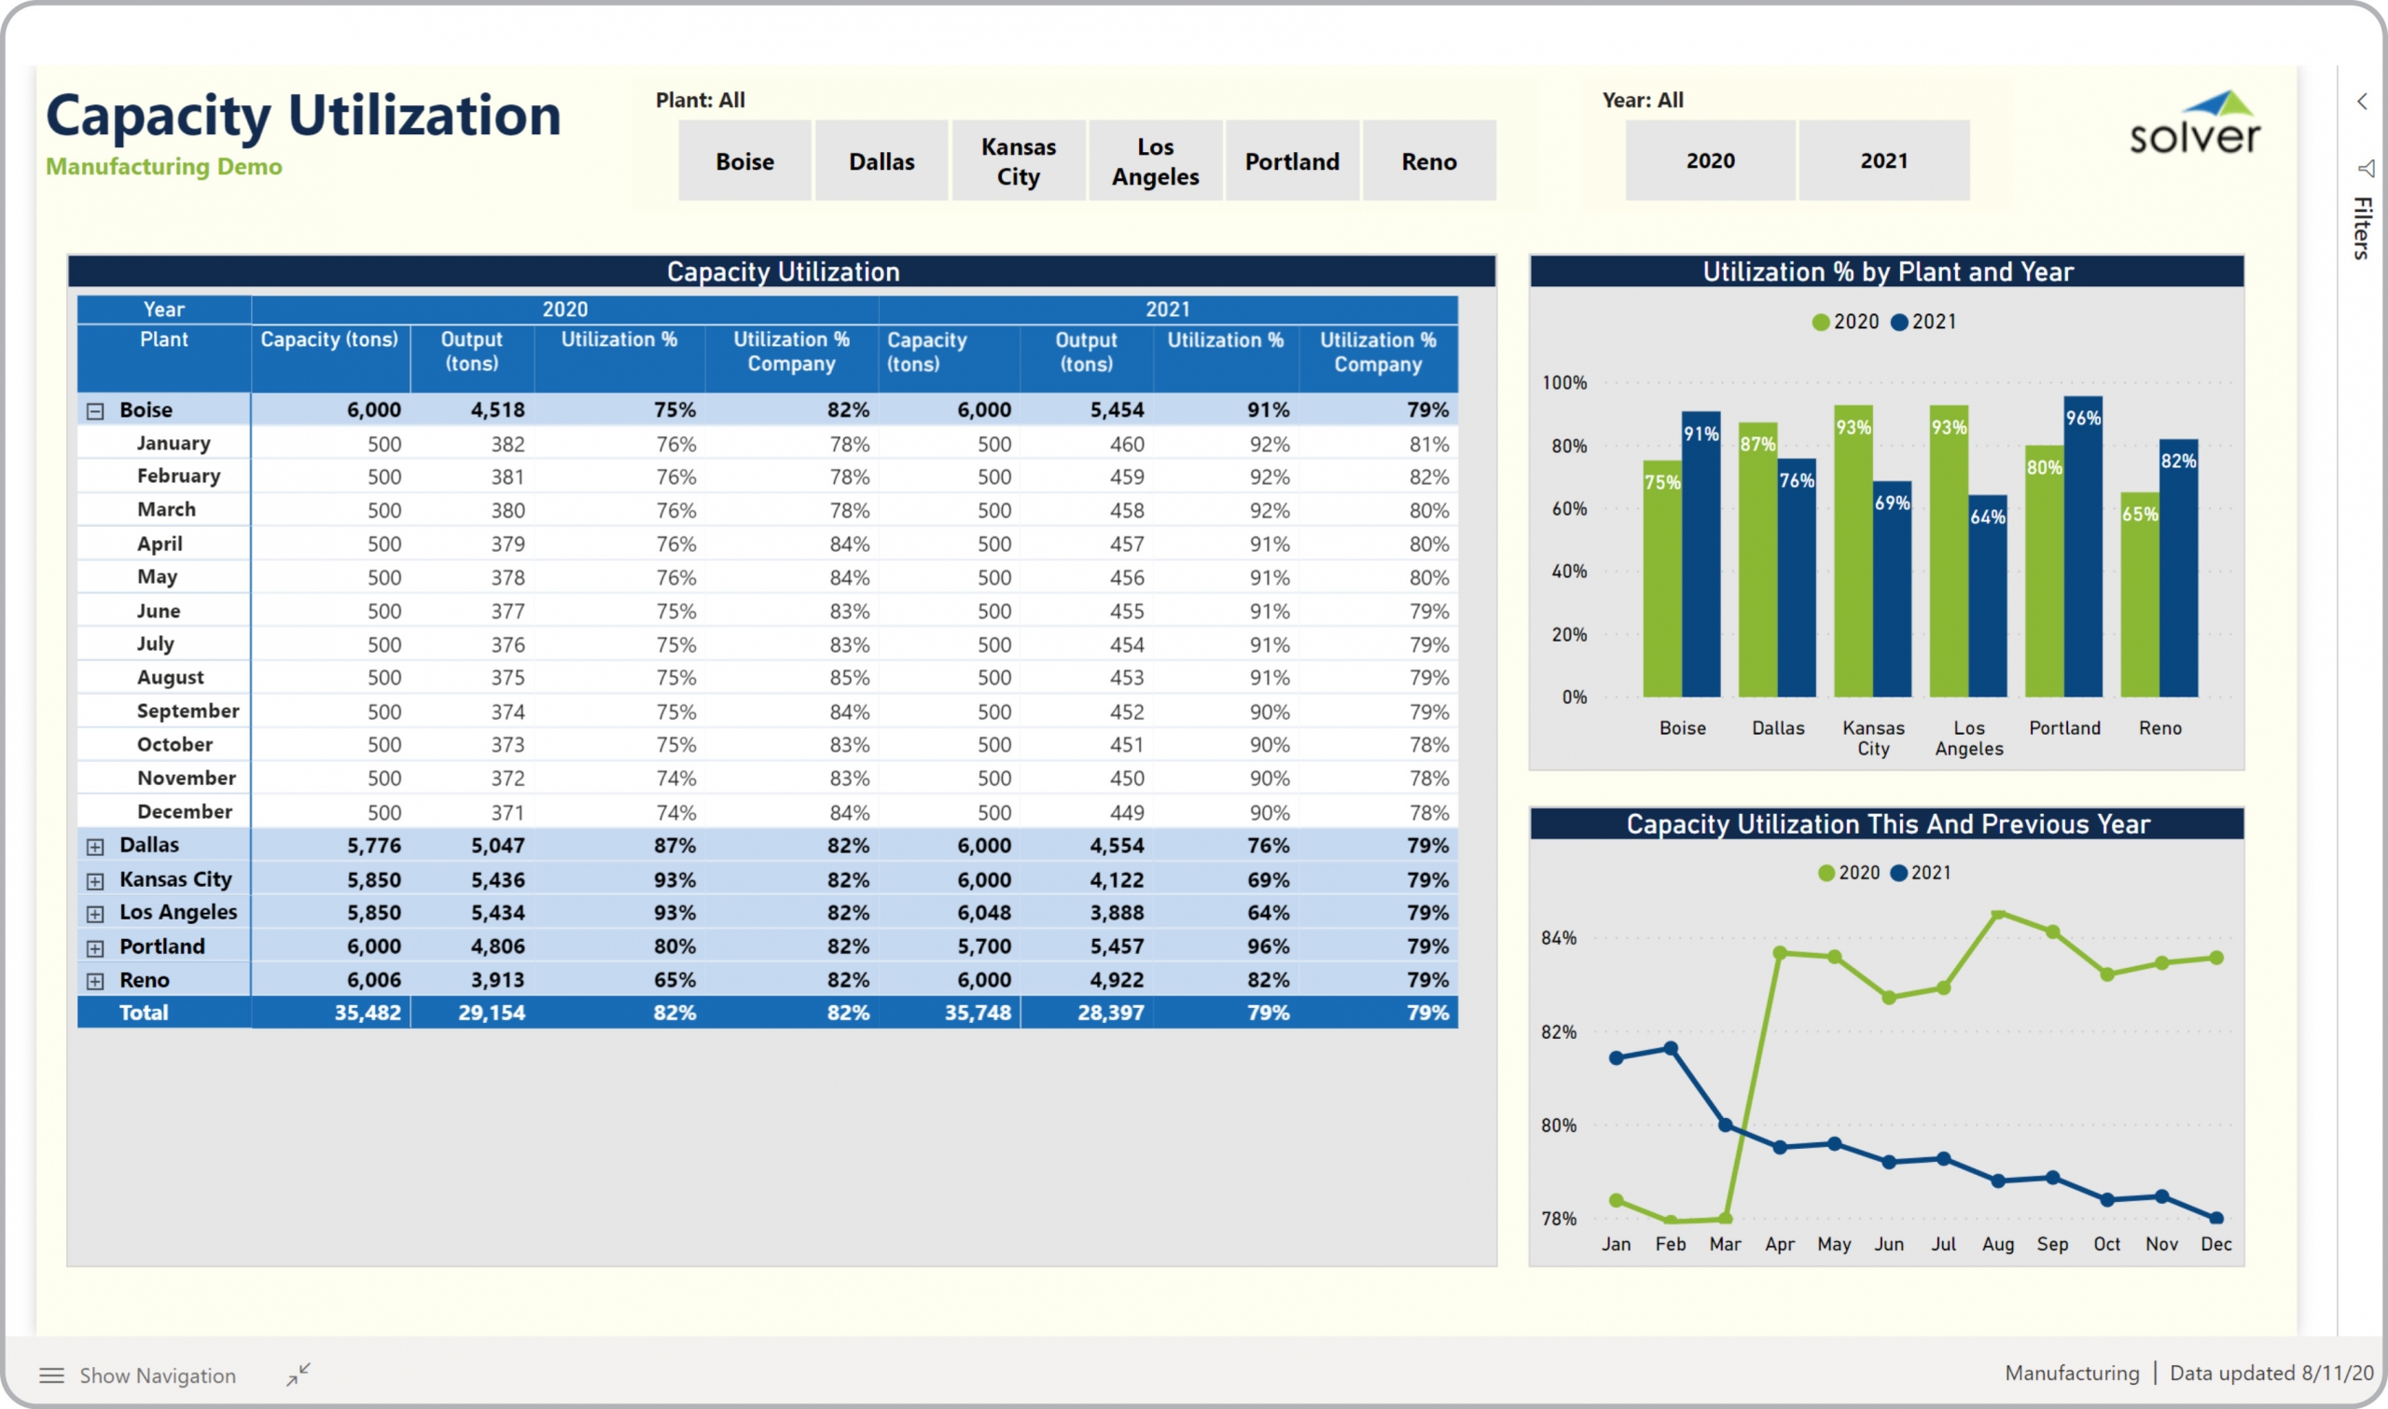Click the exit full screen arrows icon
The width and height of the screenshot is (2388, 1409).
coord(298,1374)
